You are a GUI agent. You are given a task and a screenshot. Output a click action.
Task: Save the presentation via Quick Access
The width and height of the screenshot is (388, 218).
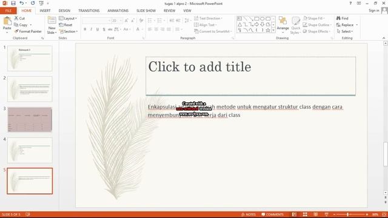tap(13, 3)
